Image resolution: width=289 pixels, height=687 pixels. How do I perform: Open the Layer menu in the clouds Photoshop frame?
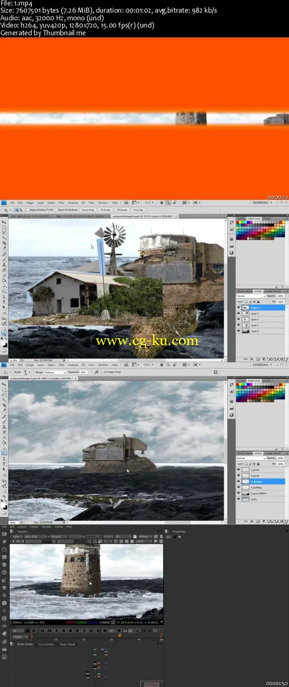coord(40,364)
